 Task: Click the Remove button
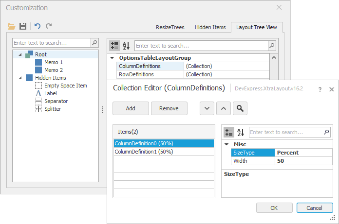[169, 108]
